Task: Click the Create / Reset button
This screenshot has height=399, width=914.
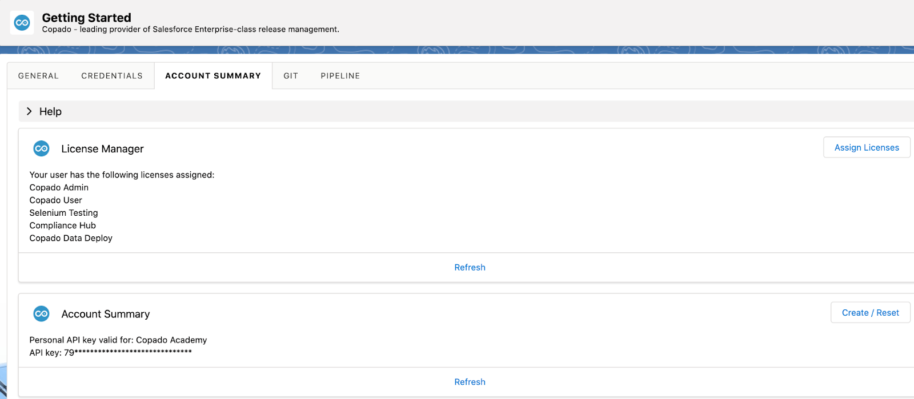Action: (x=870, y=313)
